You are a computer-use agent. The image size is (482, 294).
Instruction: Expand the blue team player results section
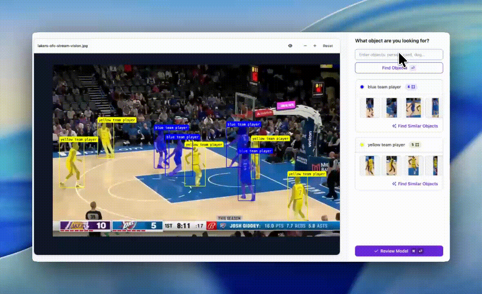[383, 87]
